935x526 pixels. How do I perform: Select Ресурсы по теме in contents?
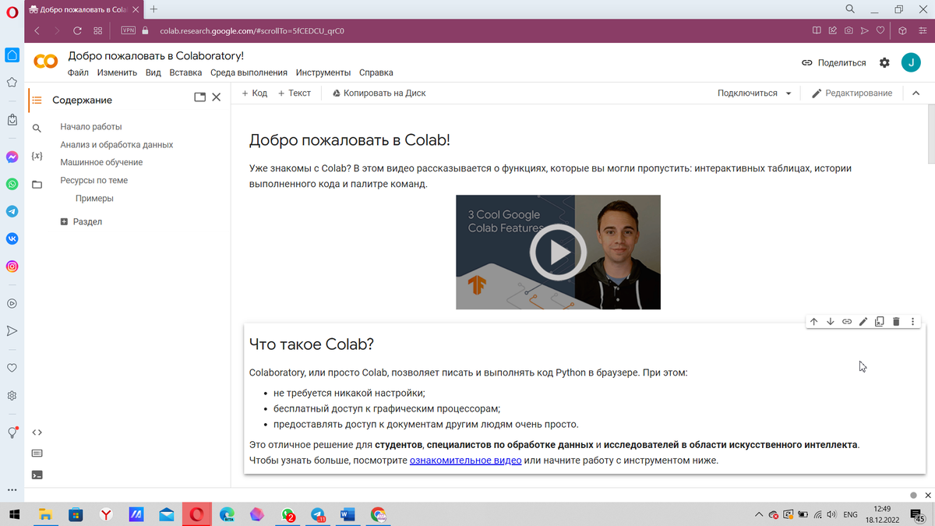coord(93,180)
